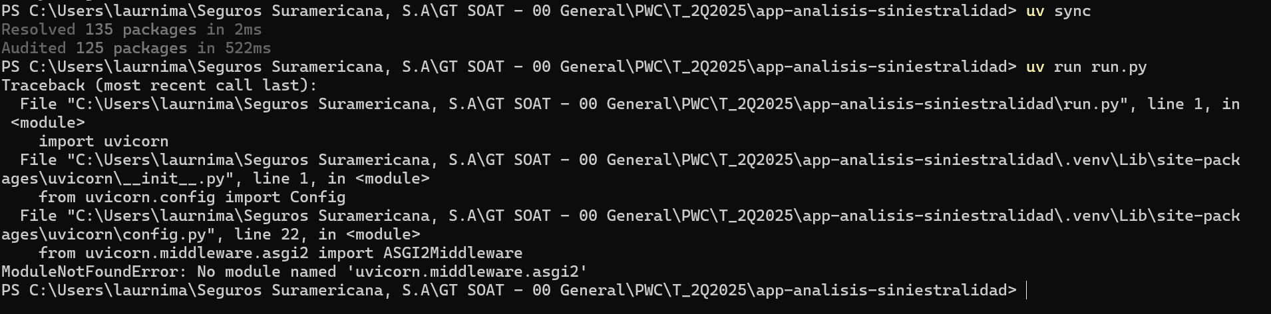Place cursor at the empty last prompt
The width and height of the screenshot is (1271, 314).
(x=1027, y=290)
